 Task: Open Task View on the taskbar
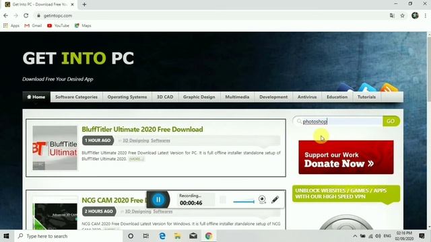[x=146, y=236]
